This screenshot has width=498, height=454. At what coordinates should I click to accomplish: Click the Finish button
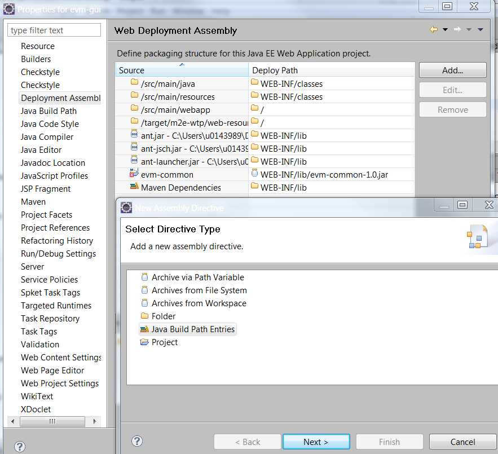point(389,442)
